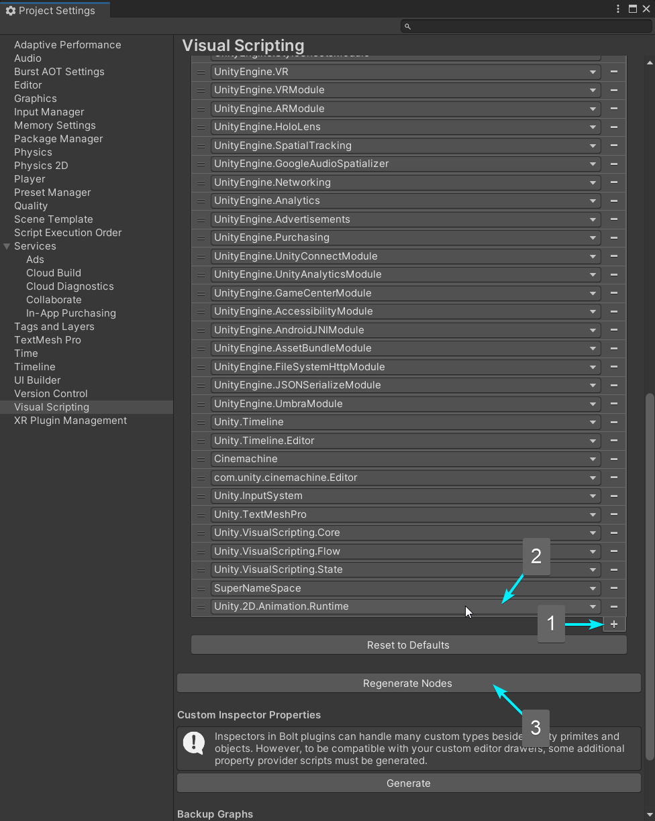Remove the UnityEngine.VR entry with minus icon
The height and width of the screenshot is (821, 655).
pyautogui.click(x=613, y=72)
